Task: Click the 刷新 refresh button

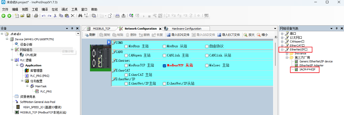Action: (x=90, y=35)
